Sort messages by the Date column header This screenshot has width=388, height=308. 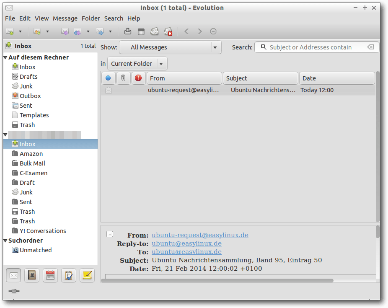coord(336,78)
